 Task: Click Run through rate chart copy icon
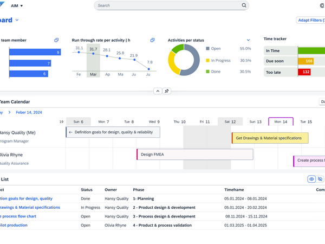[x=152, y=40]
